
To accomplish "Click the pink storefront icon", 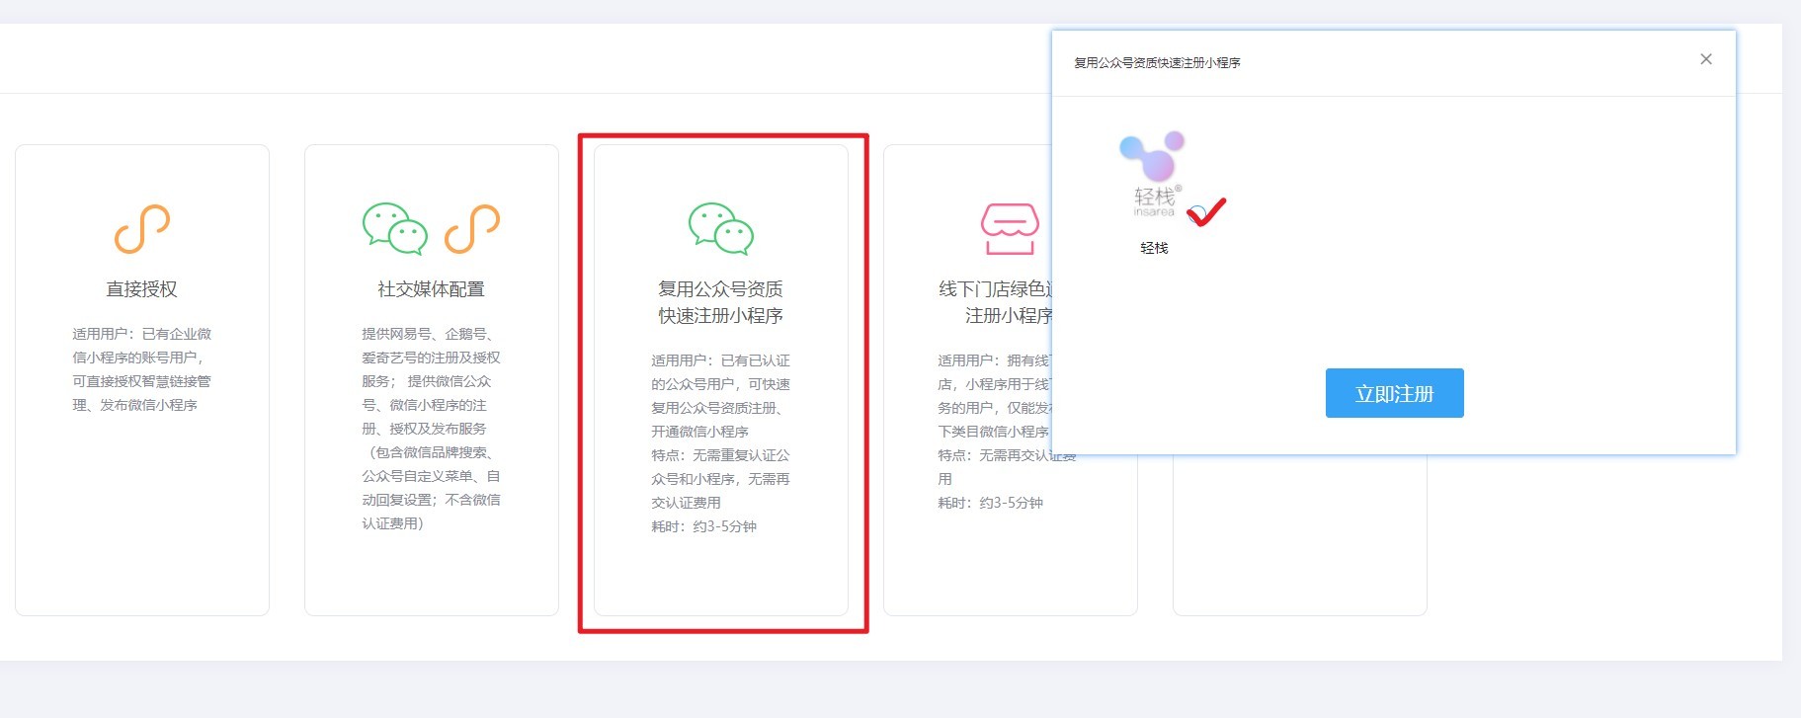I will pos(1010,229).
